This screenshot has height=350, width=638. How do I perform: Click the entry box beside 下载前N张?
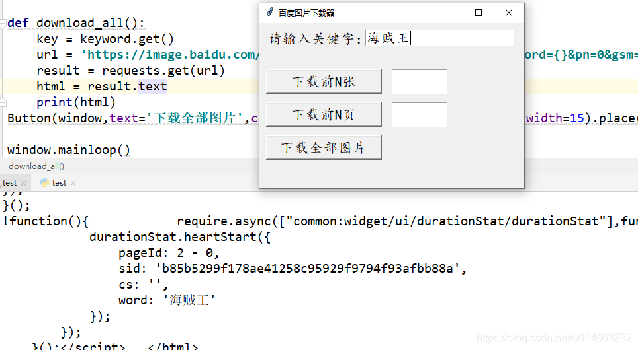pyautogui.click(x=420, y=82)
